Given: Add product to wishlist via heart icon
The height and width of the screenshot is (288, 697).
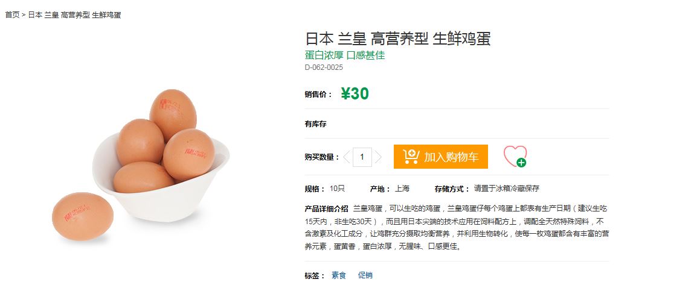Looking at the screenshot, I should 515,156.
